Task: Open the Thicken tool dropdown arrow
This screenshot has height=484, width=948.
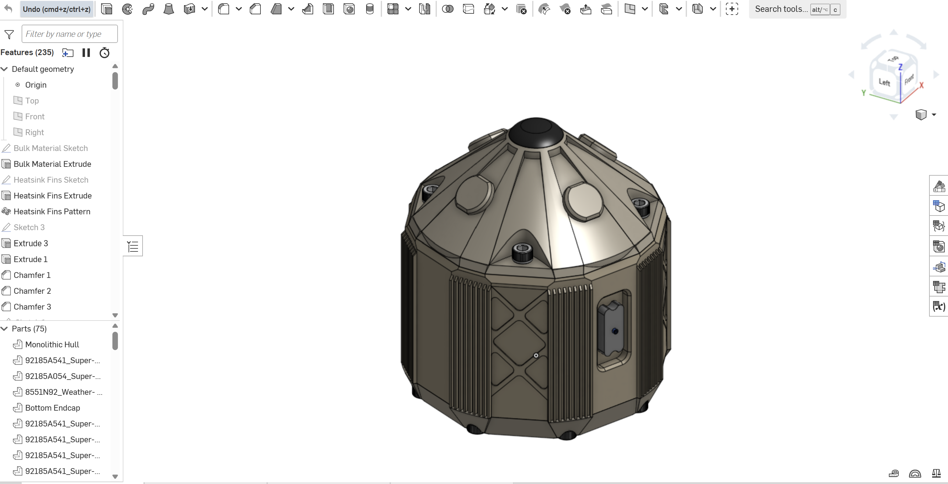Action: tap(205, 9)
